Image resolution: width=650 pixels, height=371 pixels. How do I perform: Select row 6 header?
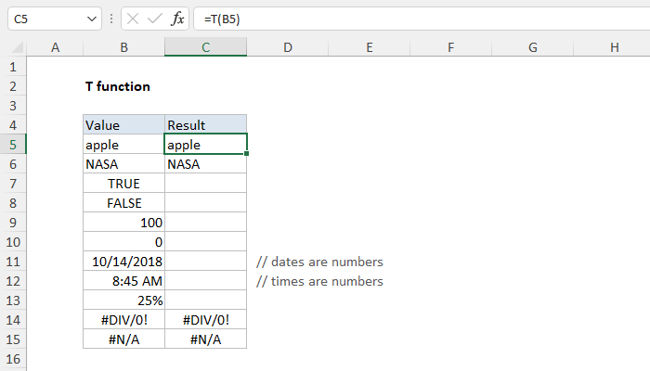tap(13, 164)
